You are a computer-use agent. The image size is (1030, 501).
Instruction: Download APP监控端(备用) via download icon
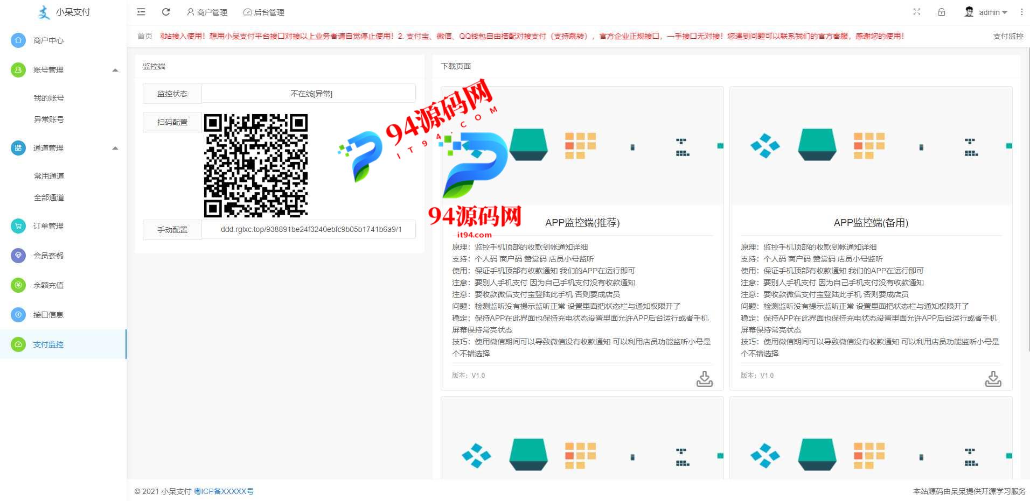[x=993, y=378]
